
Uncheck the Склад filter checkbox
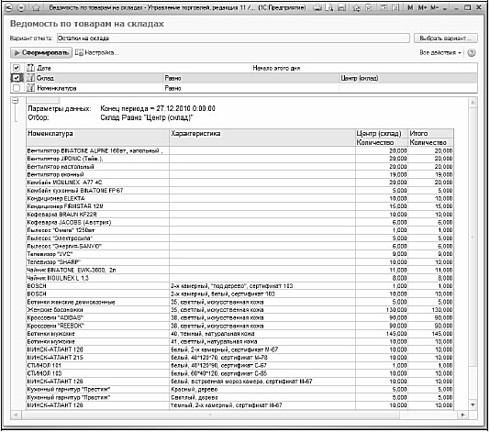pos(17,78)
